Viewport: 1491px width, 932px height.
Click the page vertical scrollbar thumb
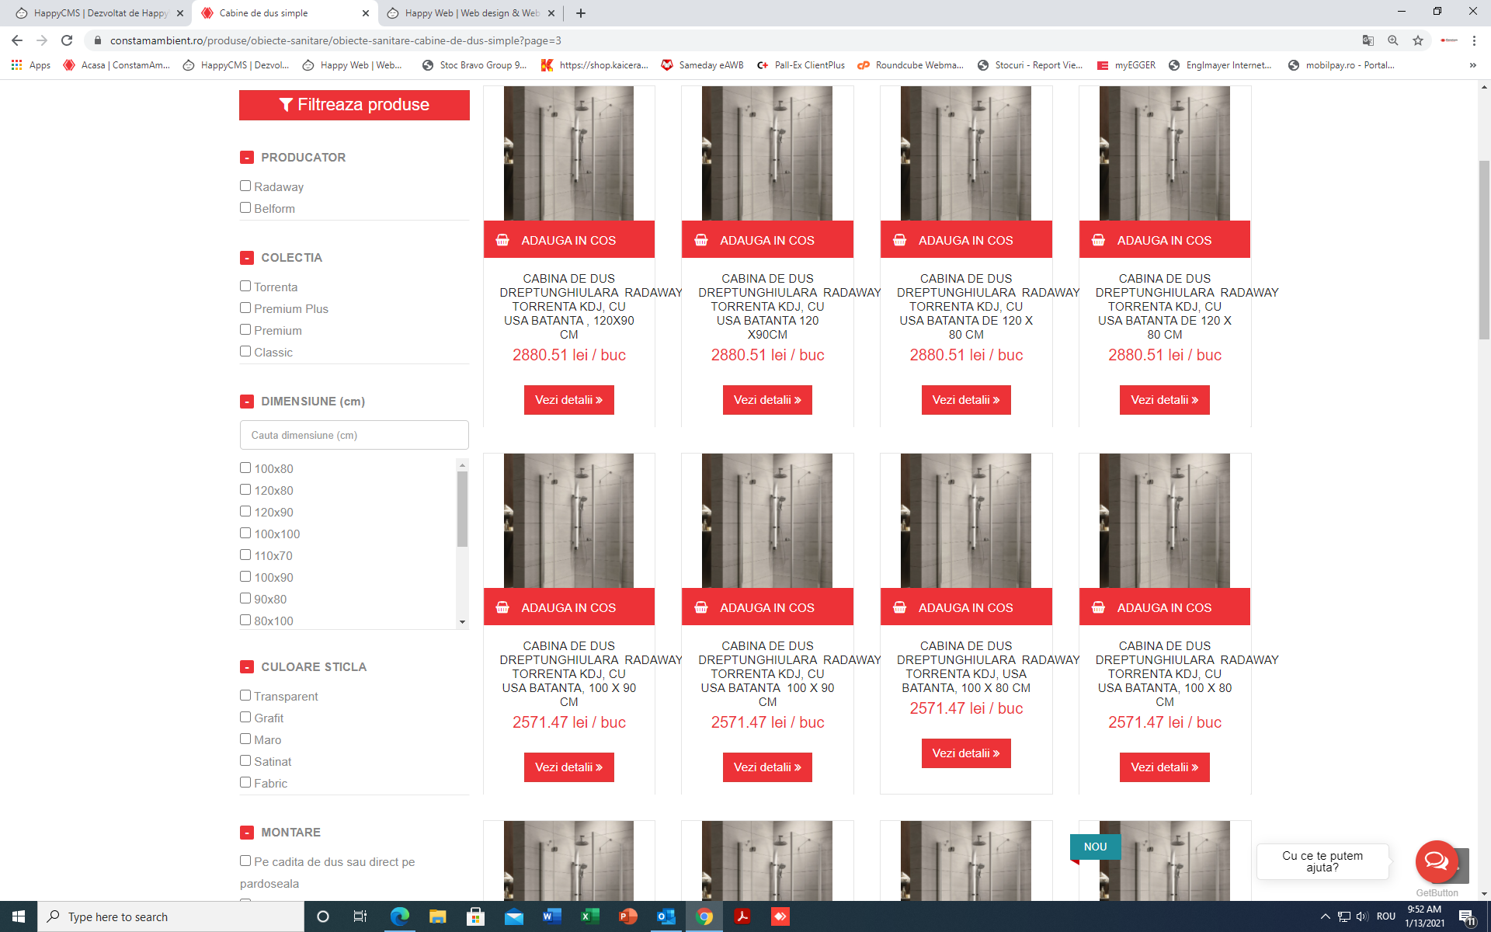click(1484, 249)
